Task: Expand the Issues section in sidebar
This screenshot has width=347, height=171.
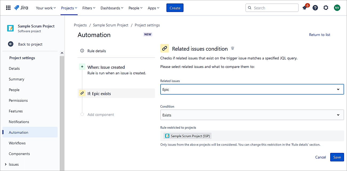Action: tap(6, 164)
